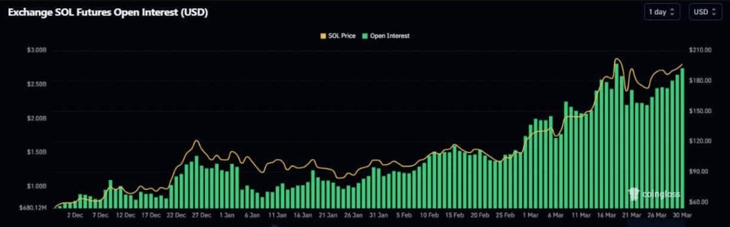Image resolution: width=730 pixels, height=227 pixels.
Task: Click the $90.00 price axis label
Action: point(700,171)
